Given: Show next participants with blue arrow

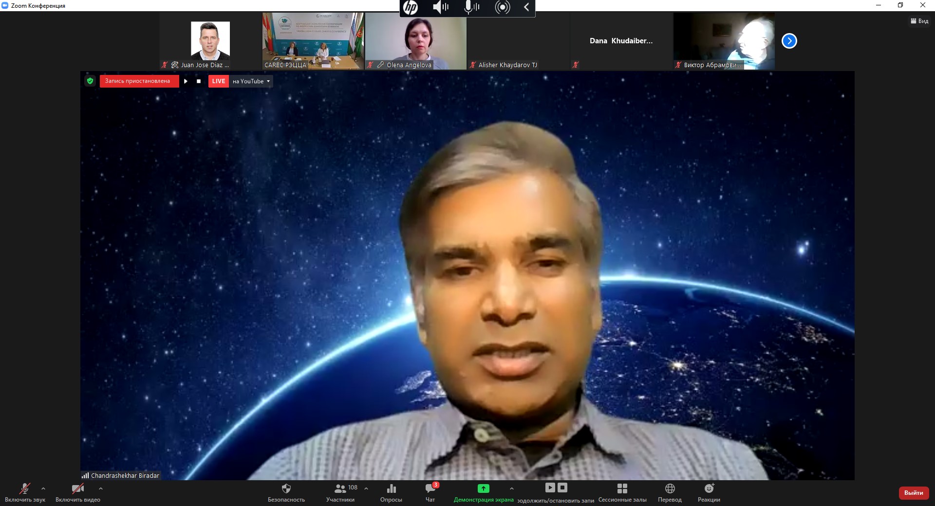Looking at the screenshot, I should [789, 41].
